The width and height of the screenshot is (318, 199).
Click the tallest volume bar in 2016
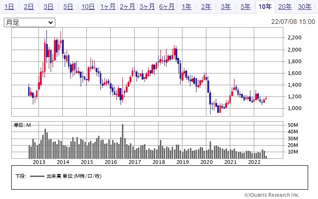(122, 141)
